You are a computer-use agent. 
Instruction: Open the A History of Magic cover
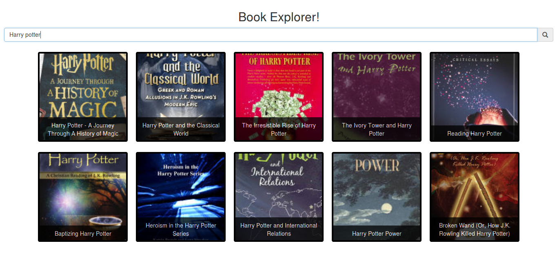click(x=83, y=97)
